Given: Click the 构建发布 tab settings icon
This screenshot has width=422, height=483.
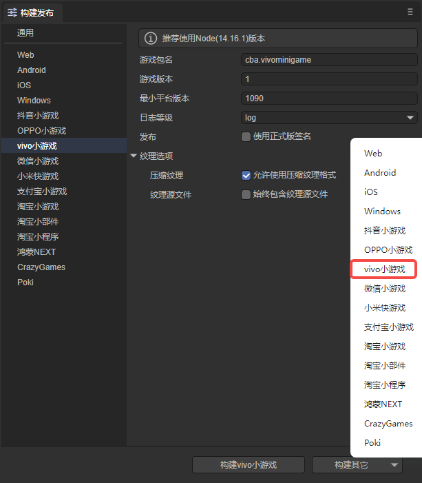Looking at the screenshot, I should [x=12, y=12].
